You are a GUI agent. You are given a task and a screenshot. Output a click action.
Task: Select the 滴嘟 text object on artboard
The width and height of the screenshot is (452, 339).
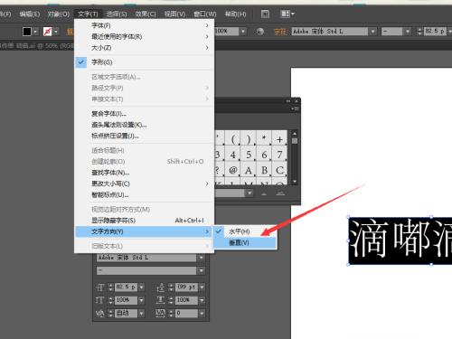click(x=400, y=240)
